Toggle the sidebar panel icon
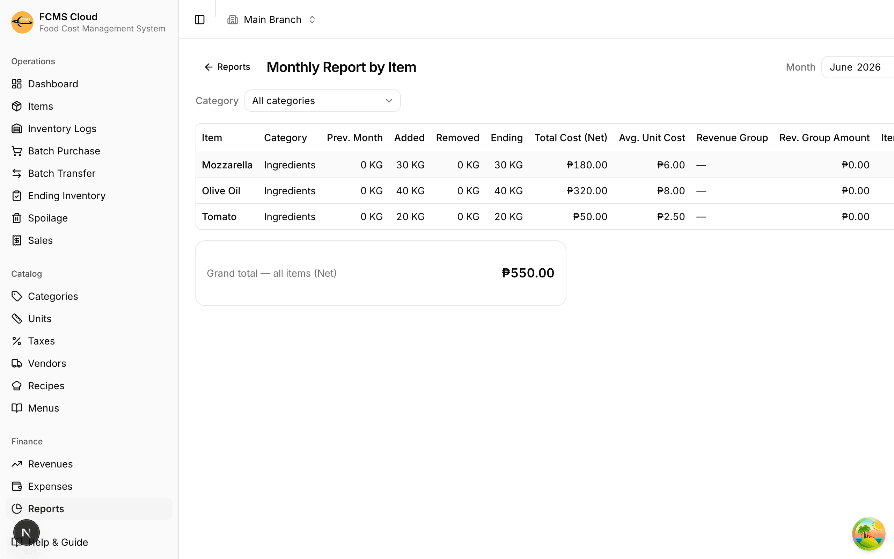The image size is (894, 559). tap(199, 20)
